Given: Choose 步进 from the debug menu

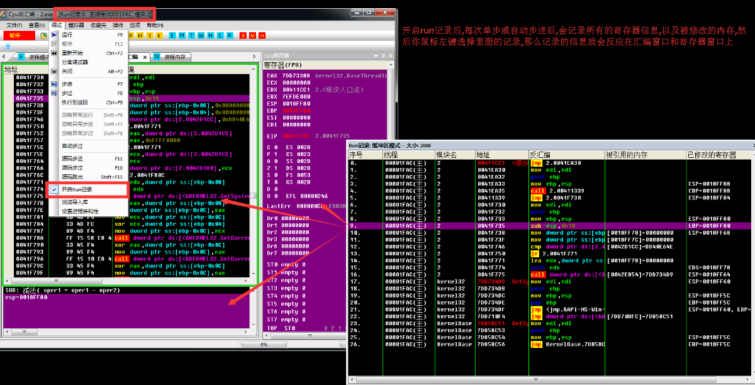Looking at the screenshot, I should (89, 84).
